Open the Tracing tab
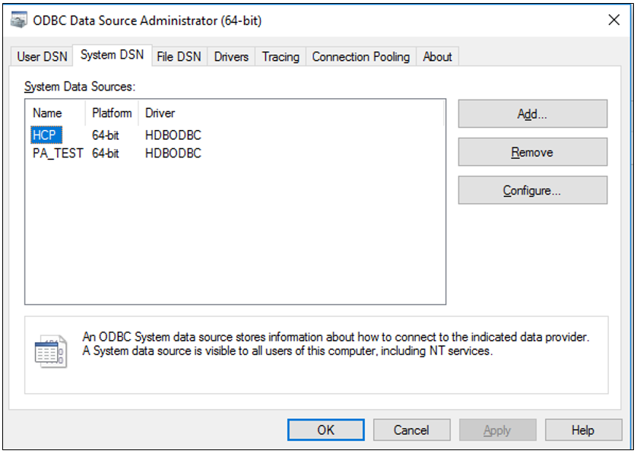The width and height of the screenshot is (637, 454). tap(280, 56)
